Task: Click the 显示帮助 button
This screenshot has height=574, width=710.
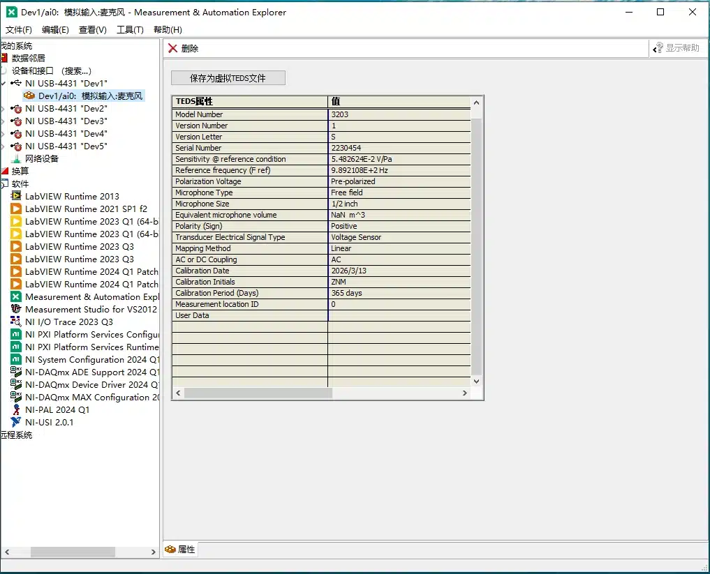Action: click(x=676, y=48)
